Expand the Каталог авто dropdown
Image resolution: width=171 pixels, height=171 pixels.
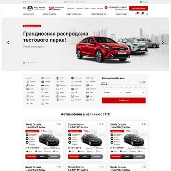tap(29, 14)
